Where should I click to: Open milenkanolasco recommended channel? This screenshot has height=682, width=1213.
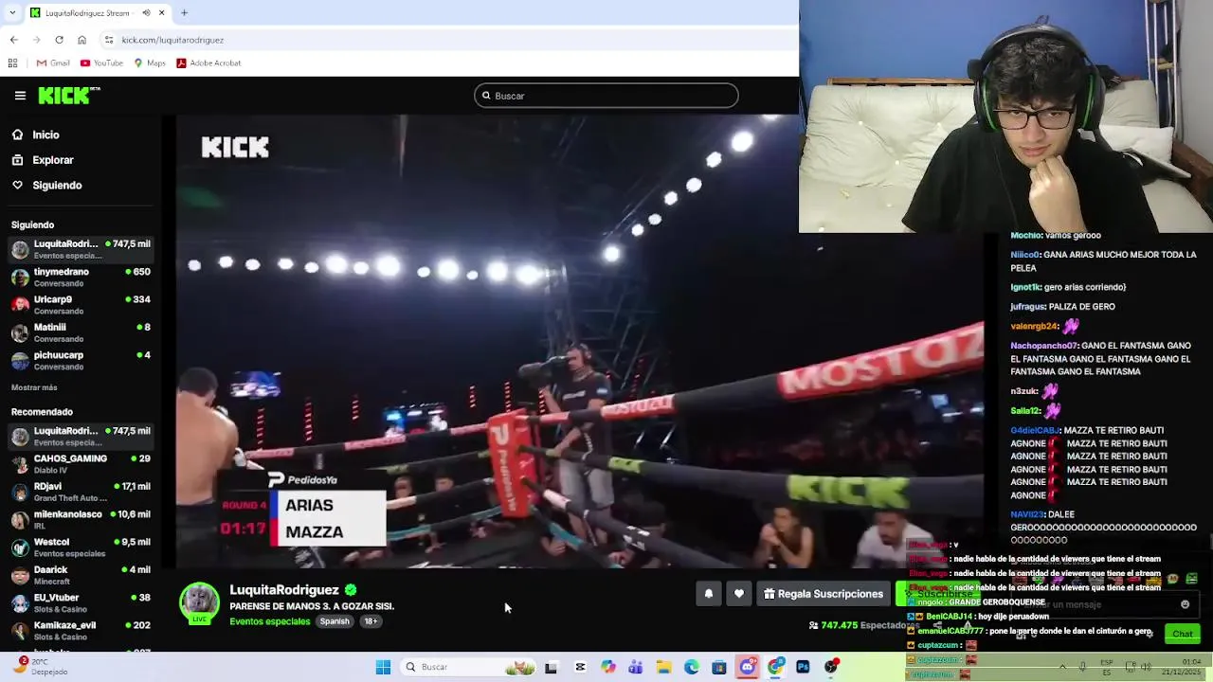(81, 519)
